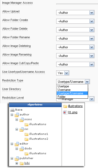
Task: Click the Restriction Level label
Action: (x=13, y=98)
